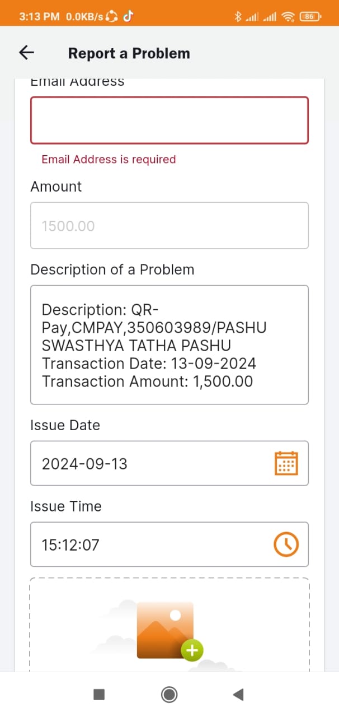
Task: Tap the orange image upload illustration
Action: coord(166,631)
